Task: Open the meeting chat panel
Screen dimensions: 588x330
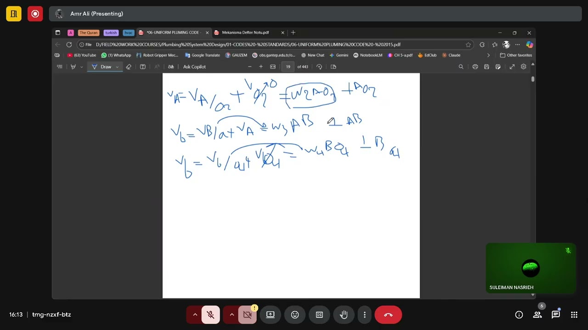Action: (556, 314)
